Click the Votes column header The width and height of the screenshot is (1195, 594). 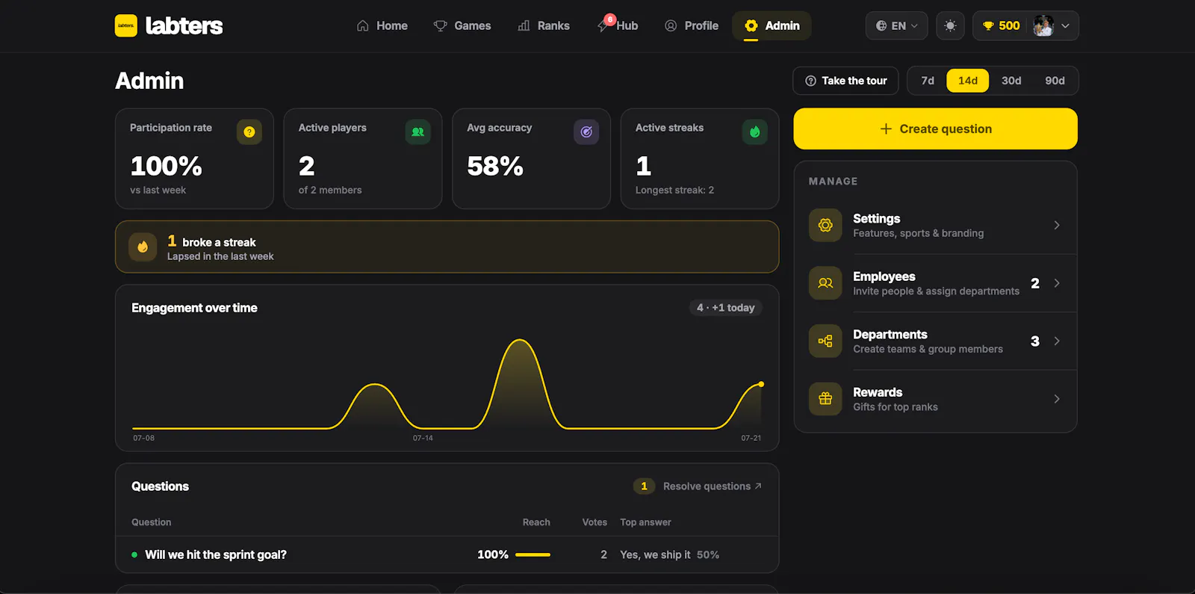tap(595, 522)
